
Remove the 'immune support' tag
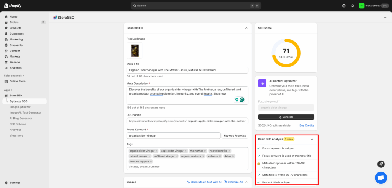151,161
